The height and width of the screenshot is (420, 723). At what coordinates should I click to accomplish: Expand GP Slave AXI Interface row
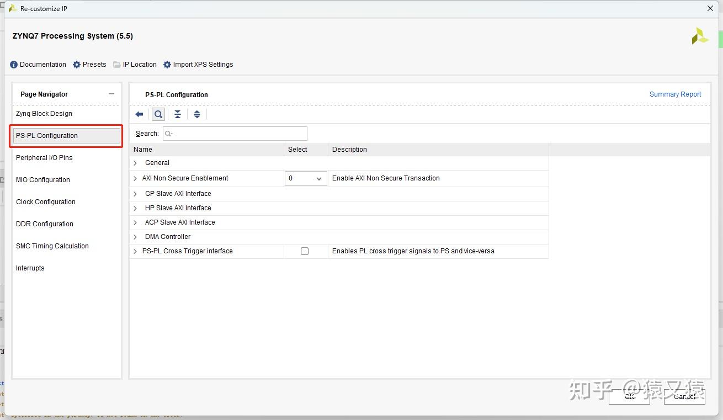(x=135, y=194)
